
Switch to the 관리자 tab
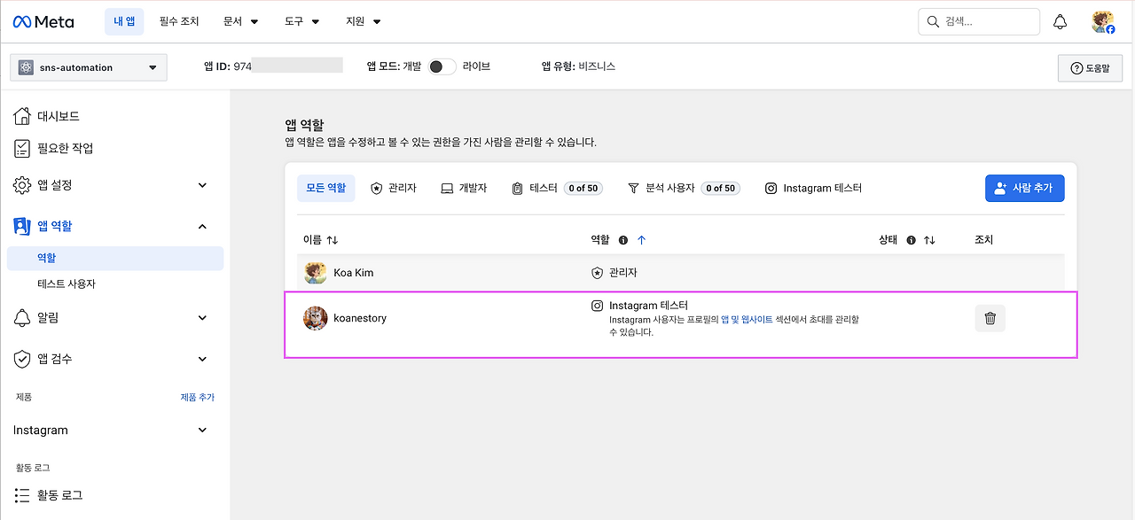394,188
